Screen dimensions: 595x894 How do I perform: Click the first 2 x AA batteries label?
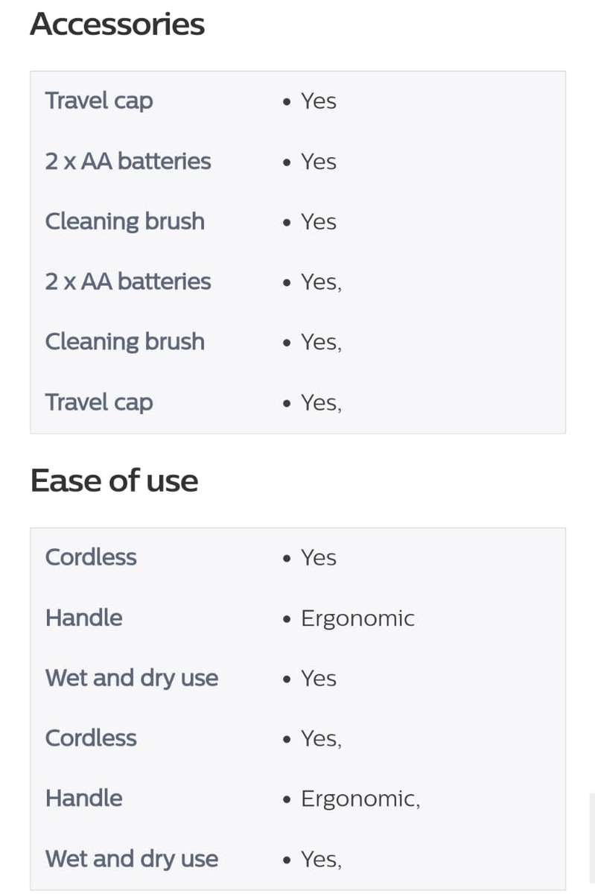click(128, 161)
